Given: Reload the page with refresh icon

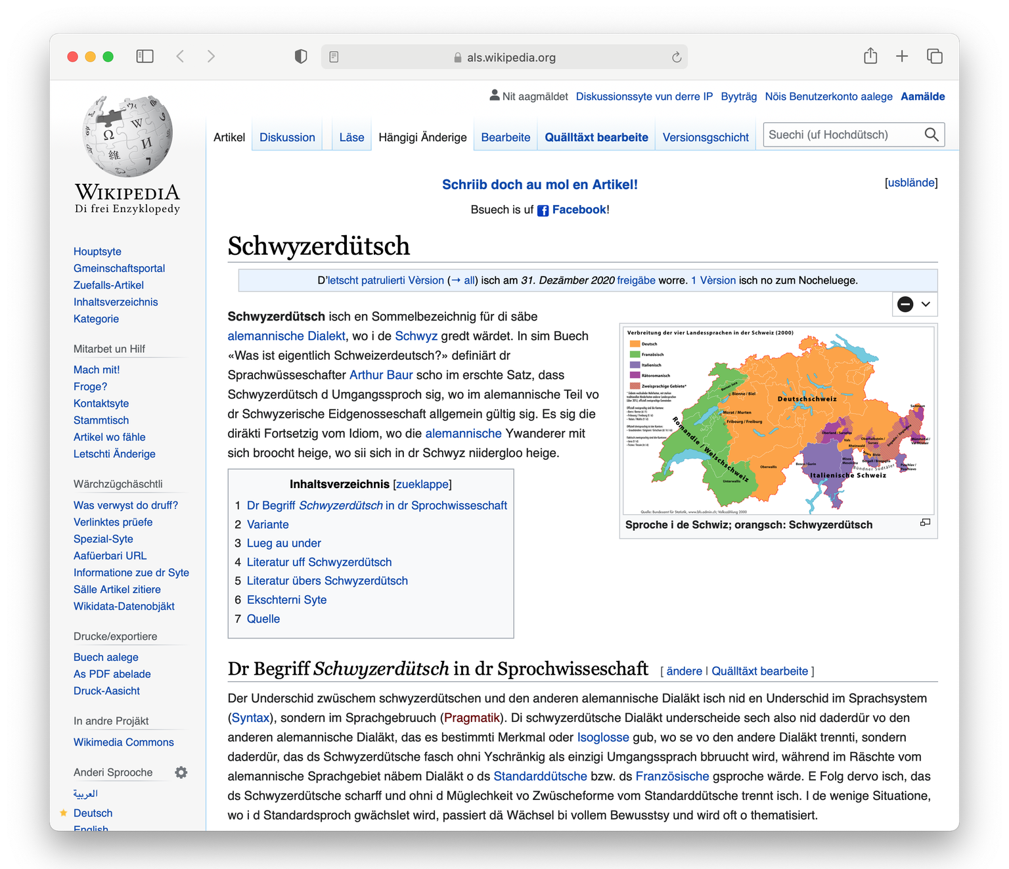Looking at the screenshot, I should pos(677,57).
